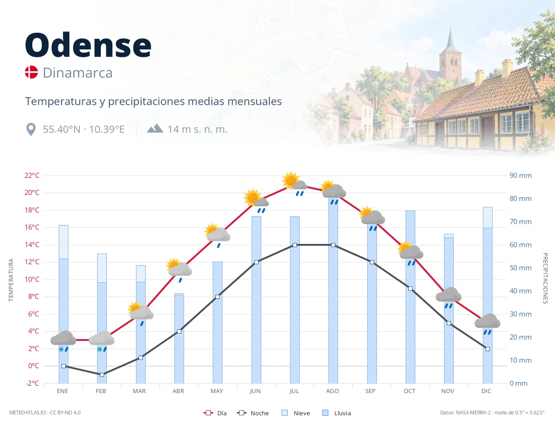Click the December rain cloud icon
The image size is (555, 425).
(x=487, y=324)
